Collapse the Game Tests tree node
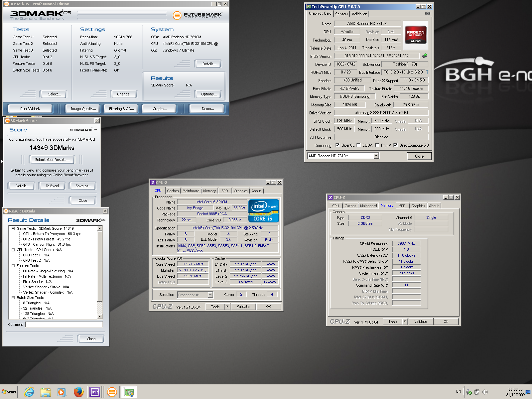Image resolution: width=532 pixels, height=399 pixels. tap(13, 228)
